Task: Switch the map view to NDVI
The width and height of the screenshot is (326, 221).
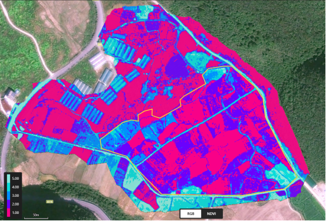Action: [211, 214]
